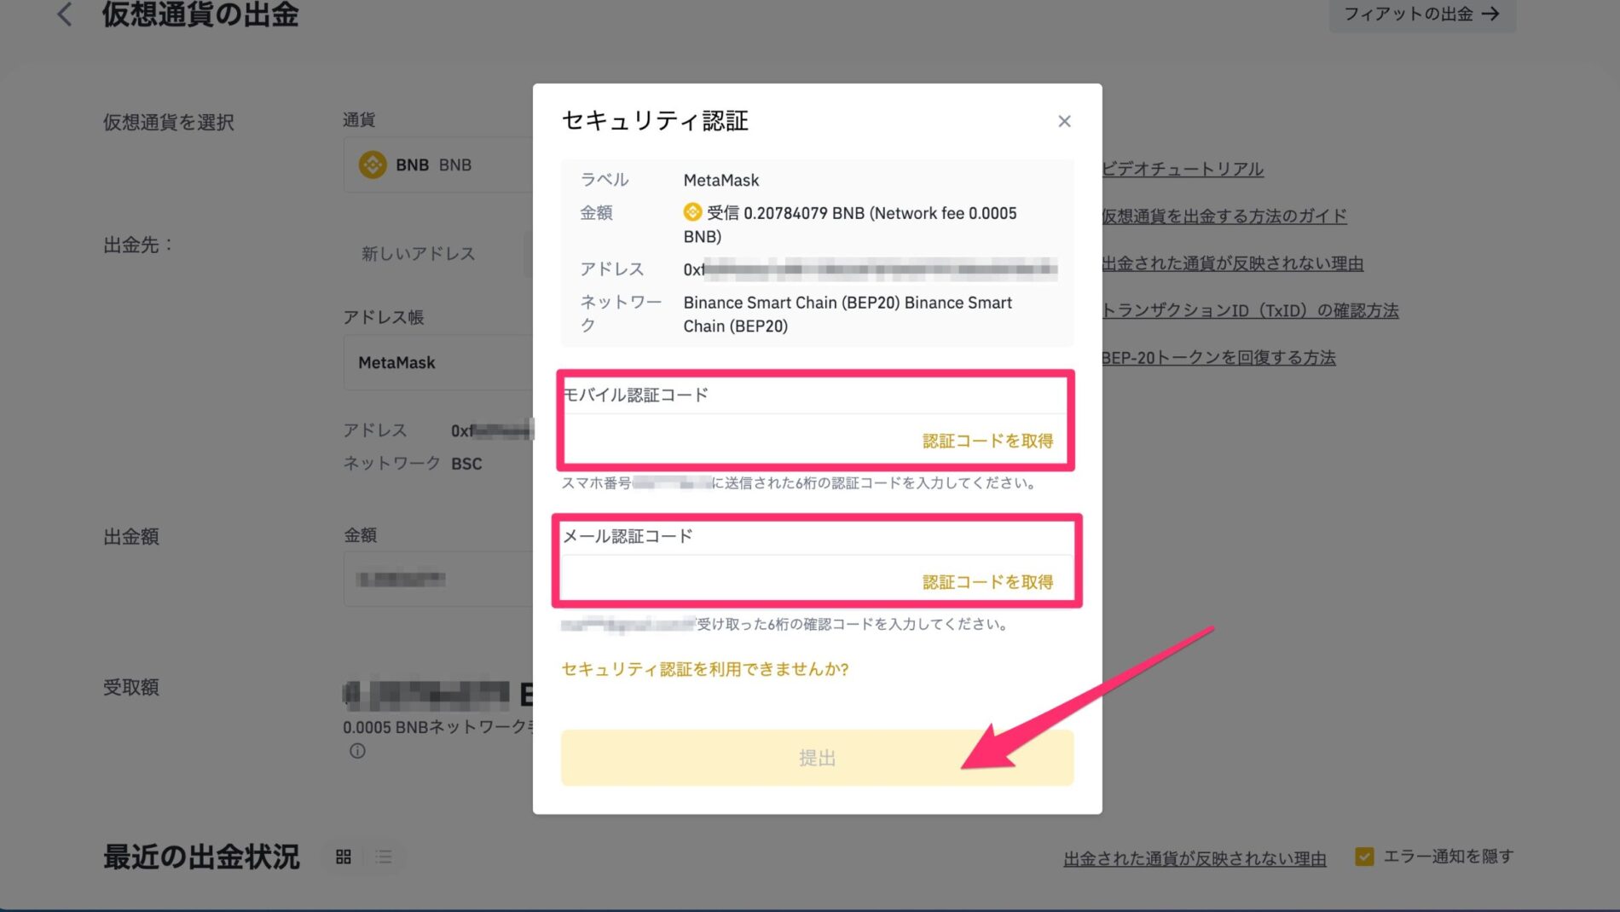Open 仮想通貨を出金する方法のガイド link
The width and height of the screenshot is (1620, 912).
click(1224, 216)
